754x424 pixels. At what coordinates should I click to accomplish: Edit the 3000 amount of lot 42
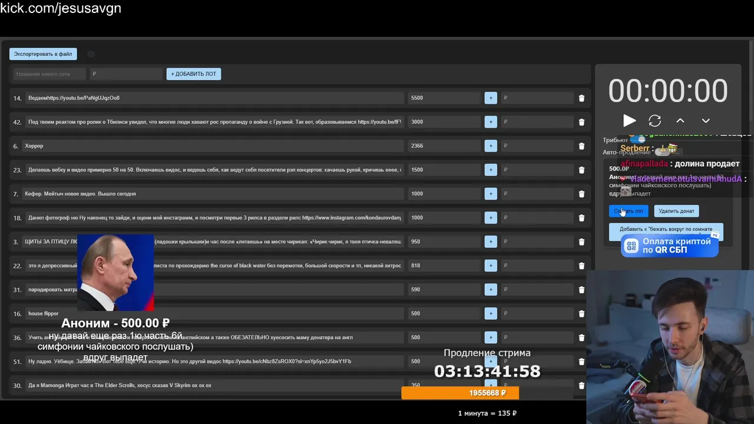(x=444, y=122)
